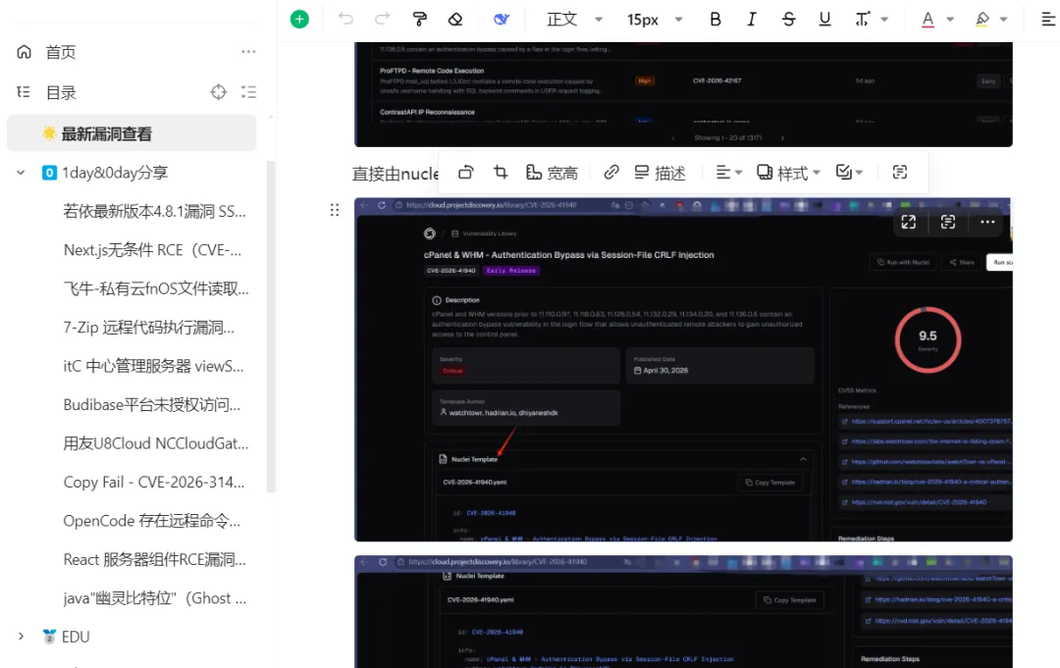Open the three-dot menu next to 首页
The height and width of the screenshot is (668, 1060).
248,51
